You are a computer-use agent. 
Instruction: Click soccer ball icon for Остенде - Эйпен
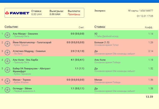tap(8, 90)
